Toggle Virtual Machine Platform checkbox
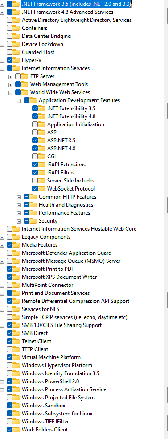 9,357
